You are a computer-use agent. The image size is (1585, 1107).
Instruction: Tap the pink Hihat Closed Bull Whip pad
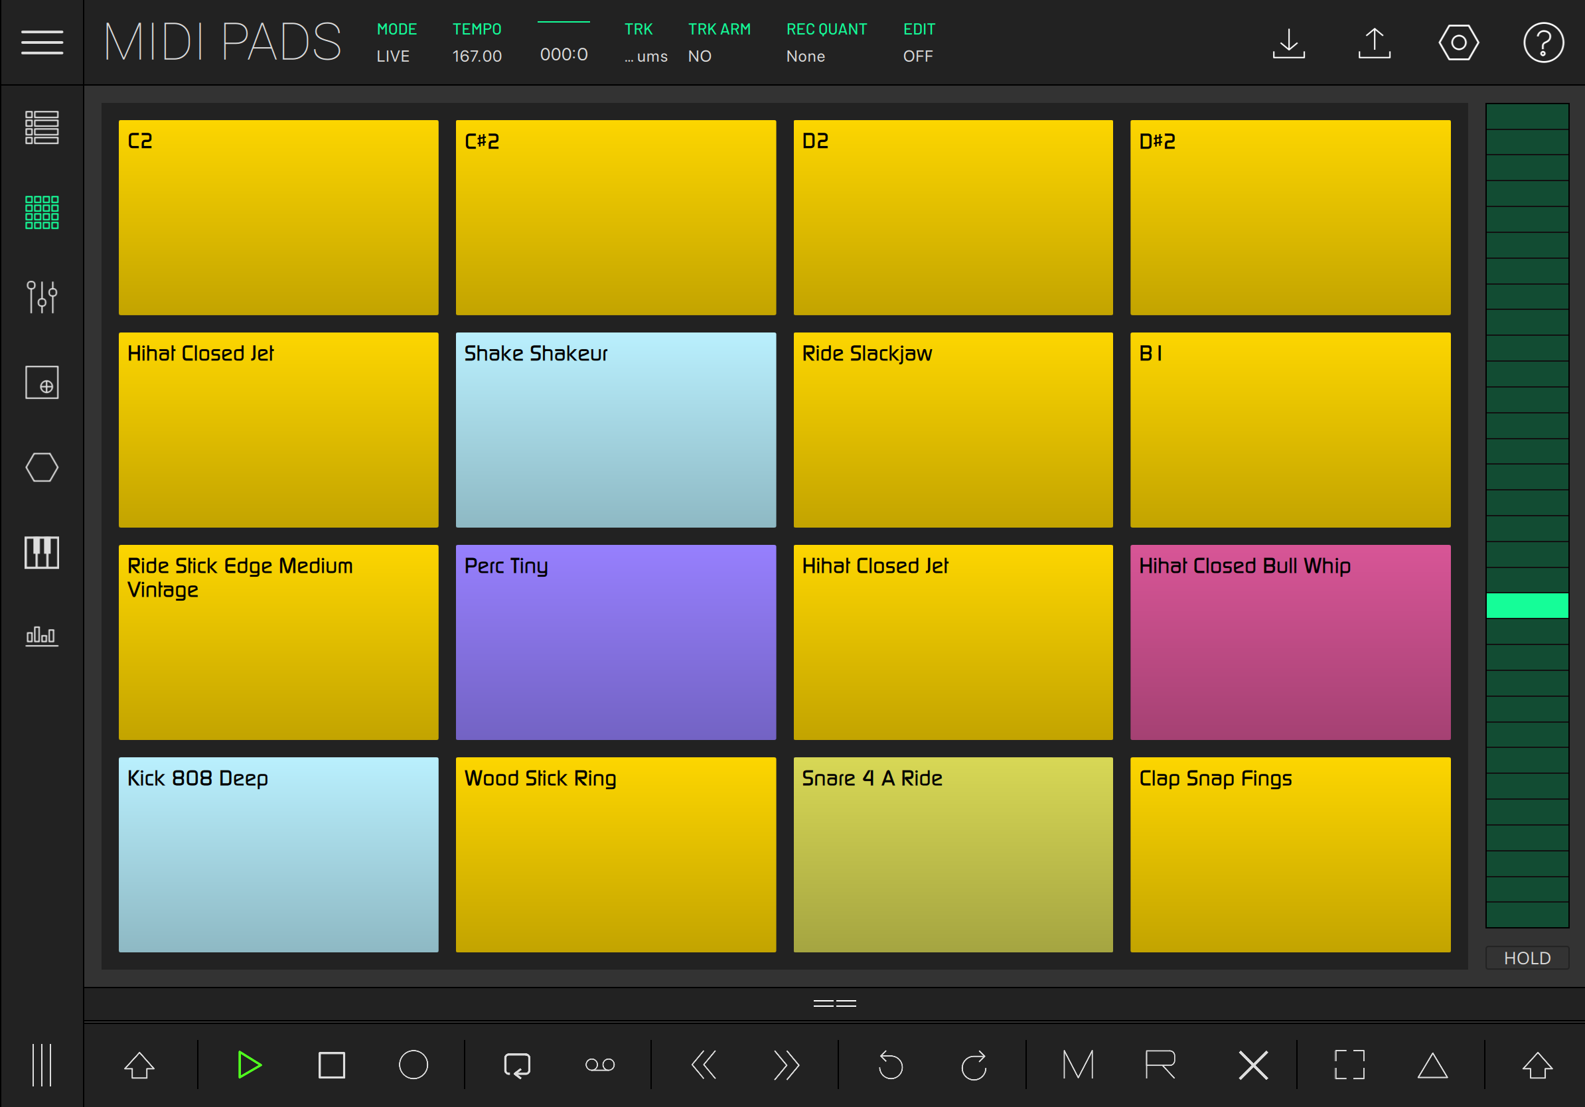tap(1290, 642)
